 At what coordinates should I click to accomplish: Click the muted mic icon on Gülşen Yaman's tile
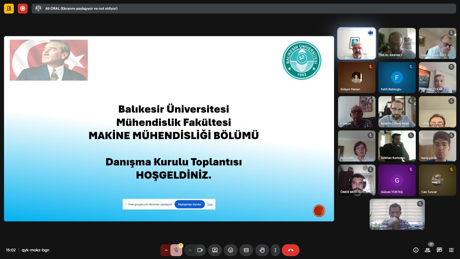click(x=371, y=67)
